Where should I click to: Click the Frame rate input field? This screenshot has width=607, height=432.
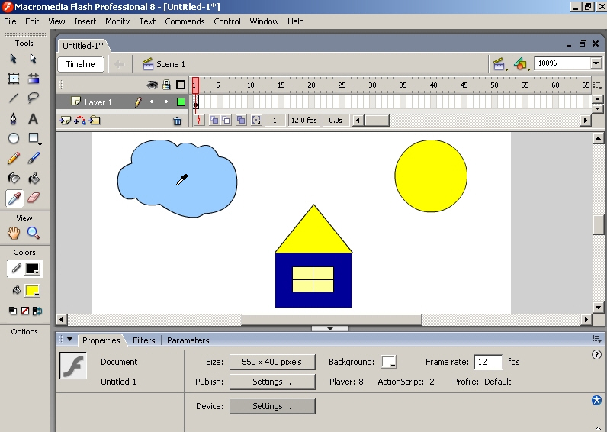(488, 362)
